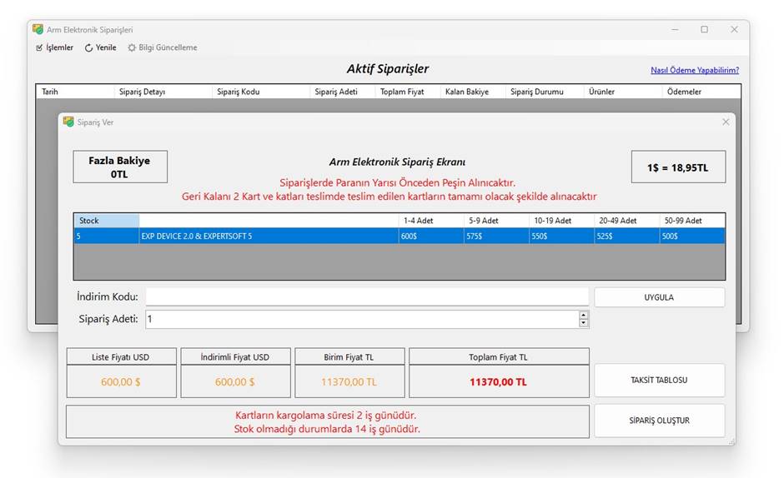Decrease Sipariş Adeti with down arrow
Image resolution: width=784 pixels, height=478 pixels.
[x=583, y=323]
